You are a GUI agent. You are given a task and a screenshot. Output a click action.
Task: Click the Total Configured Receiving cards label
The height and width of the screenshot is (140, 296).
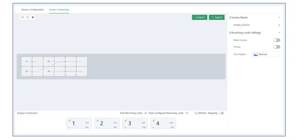[x=166, y=113]
